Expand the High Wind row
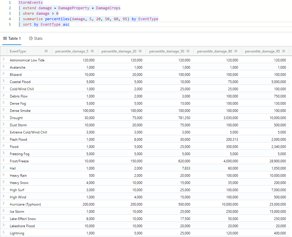The image size is (292, 237). click(x=3, y=196)
